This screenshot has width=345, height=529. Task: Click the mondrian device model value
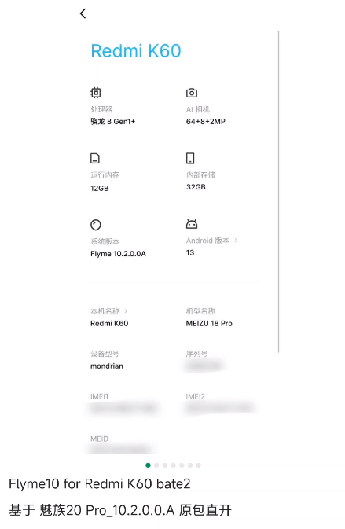(107, 366)
